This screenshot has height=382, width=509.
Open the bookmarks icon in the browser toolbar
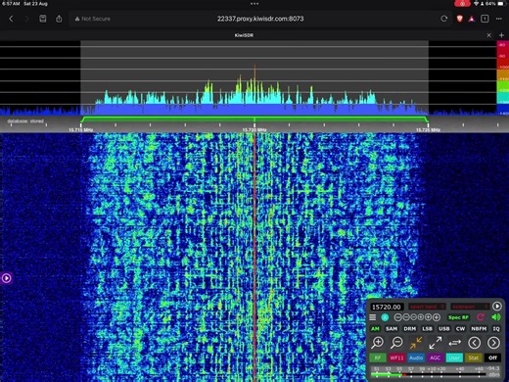point(43,19)
